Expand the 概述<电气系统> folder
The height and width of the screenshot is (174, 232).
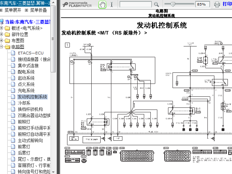(1, 28)
